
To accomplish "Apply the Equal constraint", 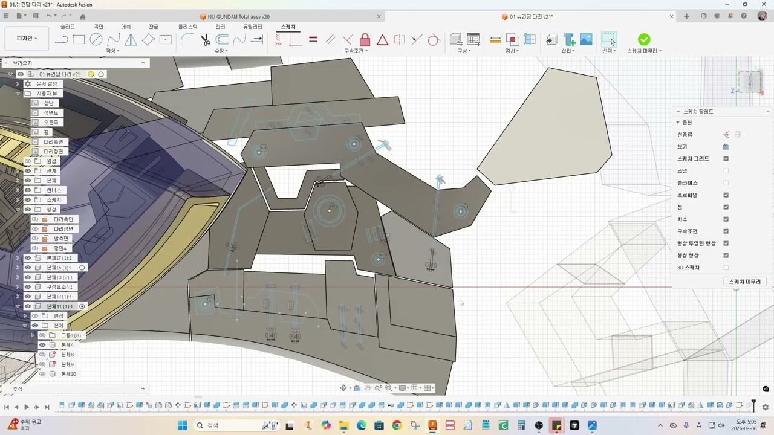I will click(x=313, y=40).
